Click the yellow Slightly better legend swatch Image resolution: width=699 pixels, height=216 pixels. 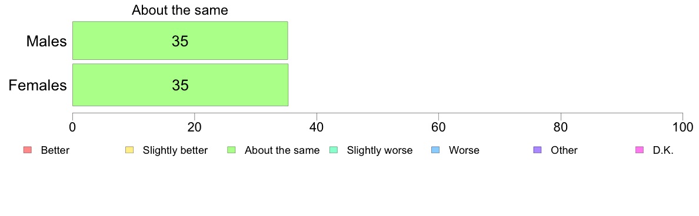129,150
